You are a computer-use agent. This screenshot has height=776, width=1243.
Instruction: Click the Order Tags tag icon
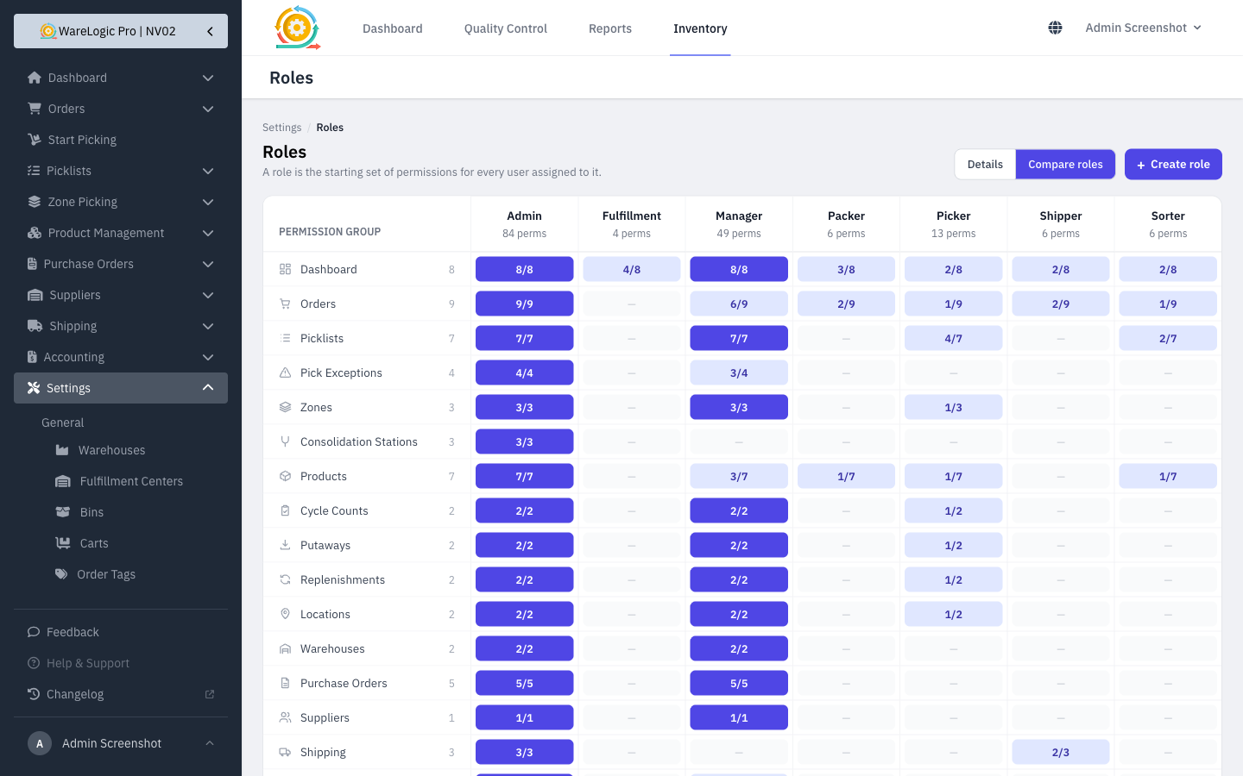61,574
